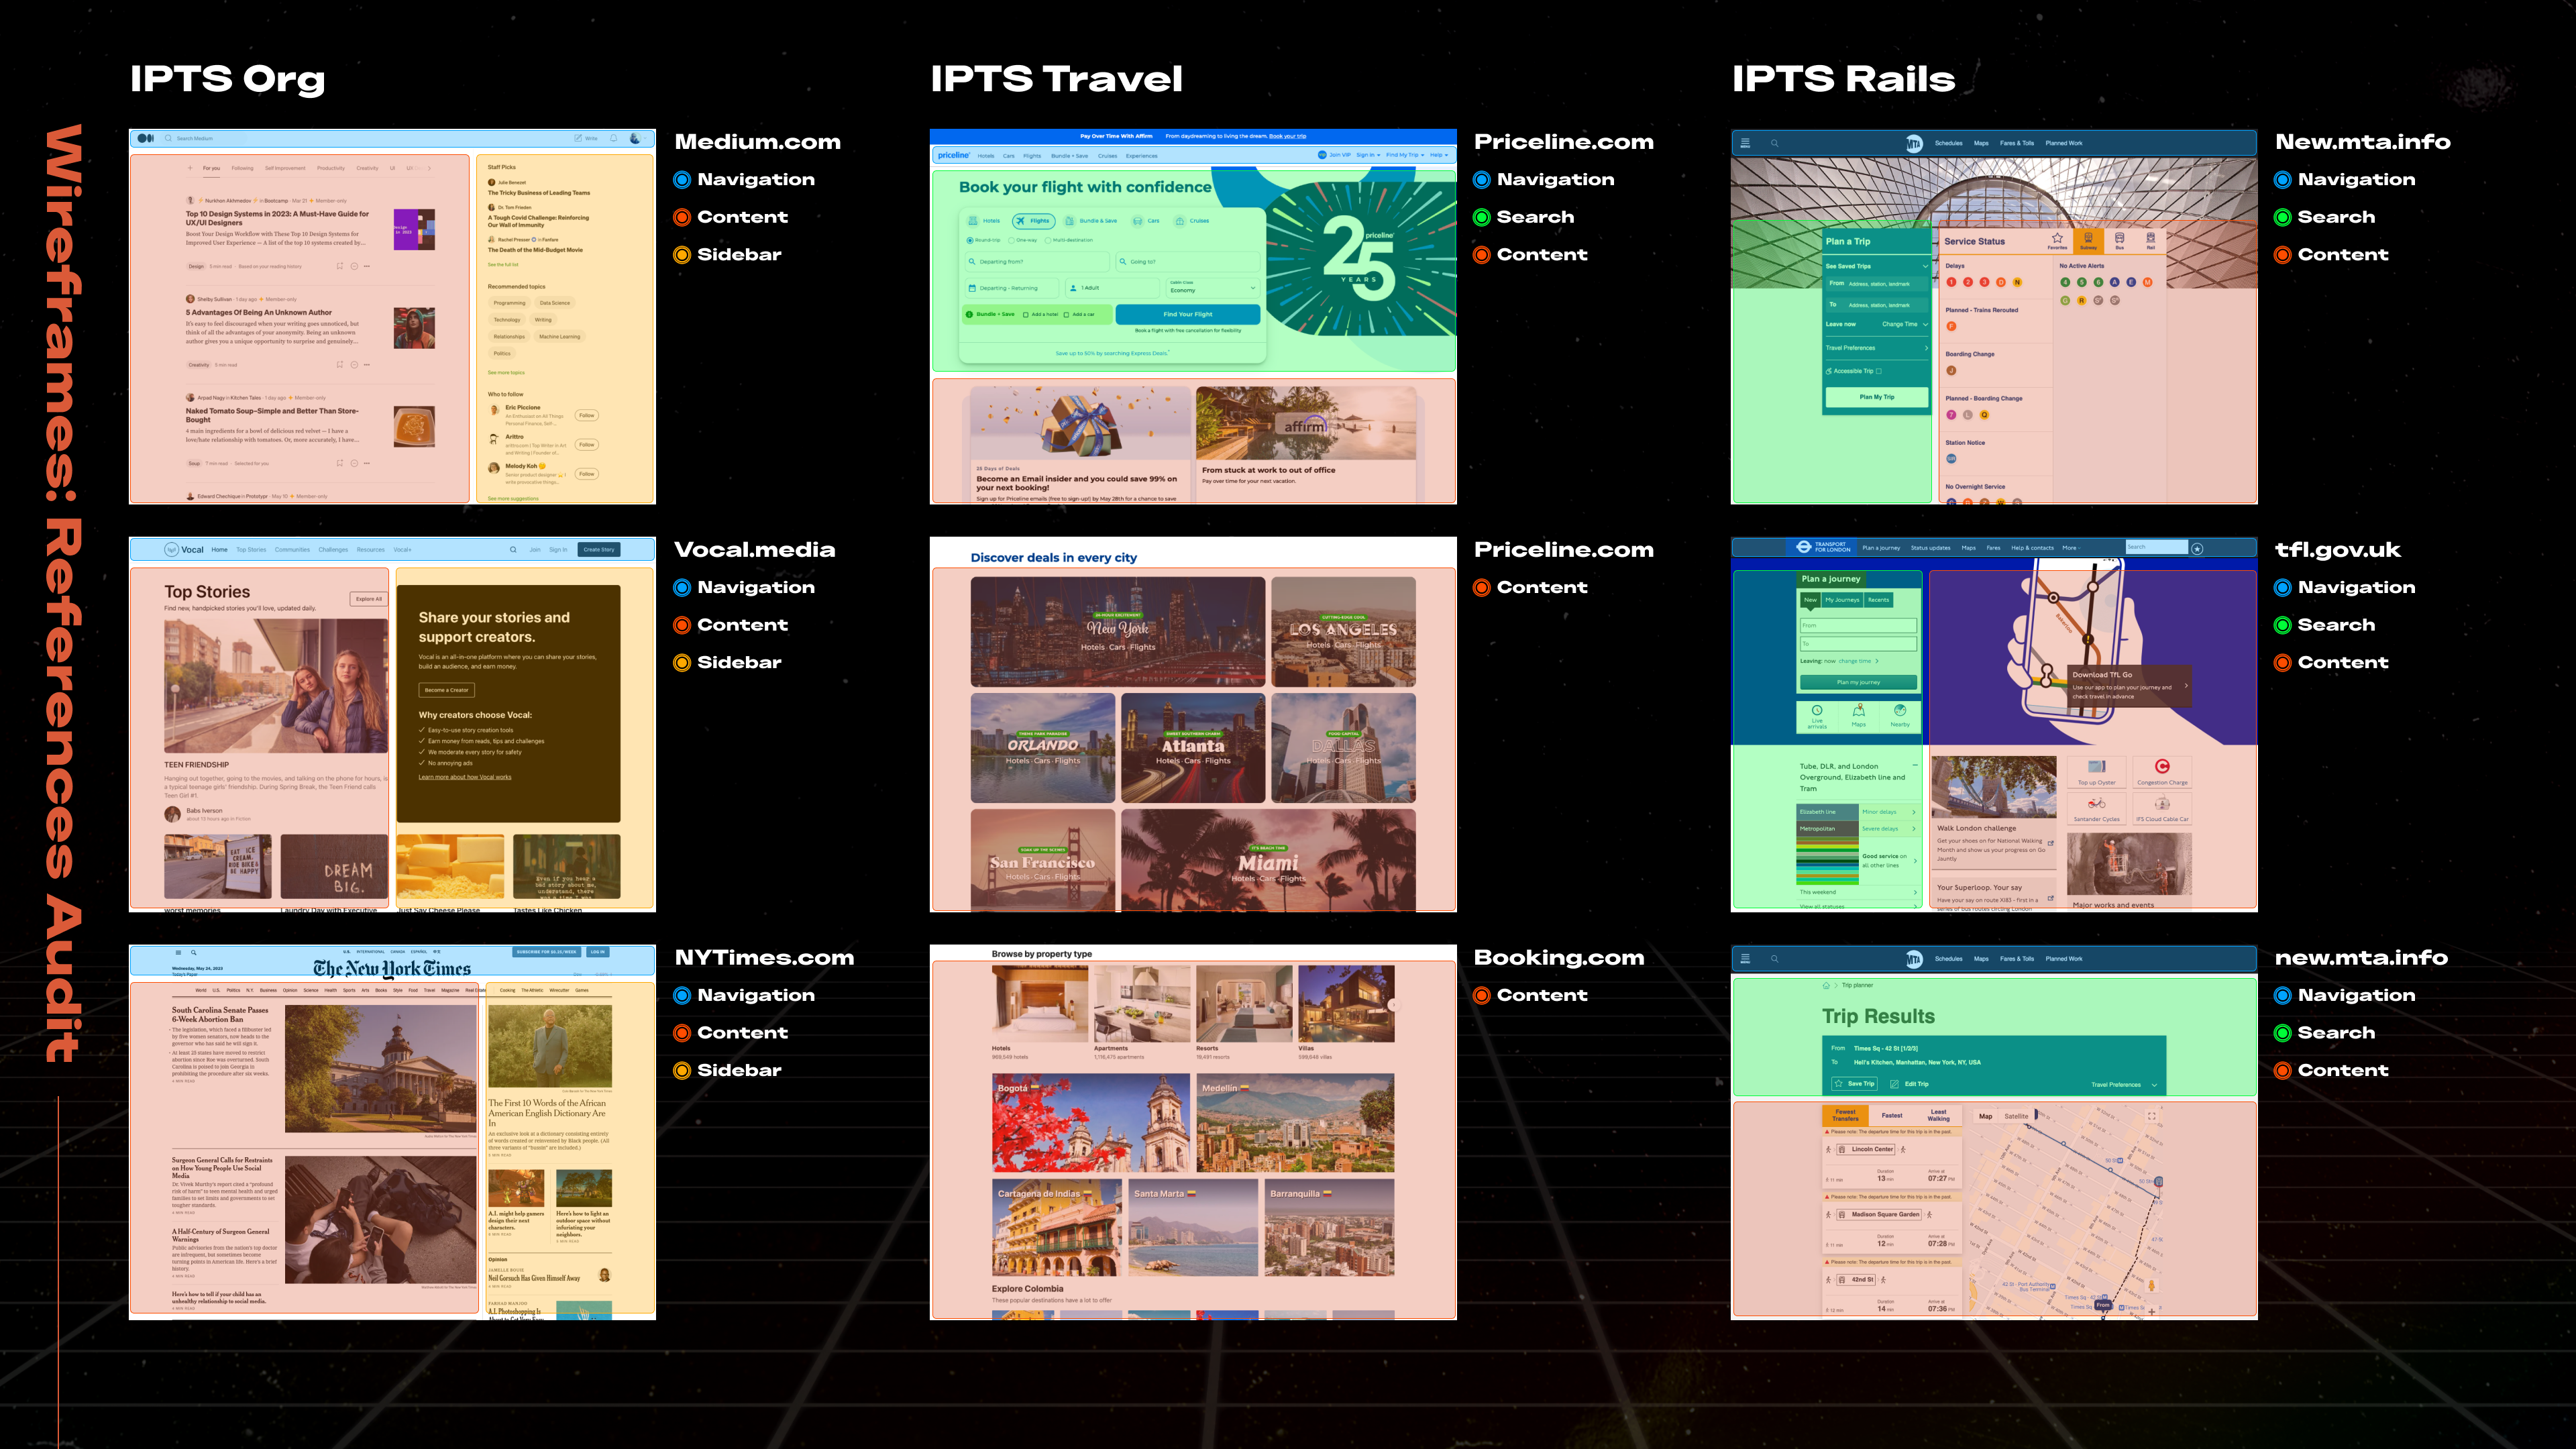This screenshot has height=1449, width=2576.
Task: Select the red 1 train line badge under Delays
Action: click(1952, 282)
